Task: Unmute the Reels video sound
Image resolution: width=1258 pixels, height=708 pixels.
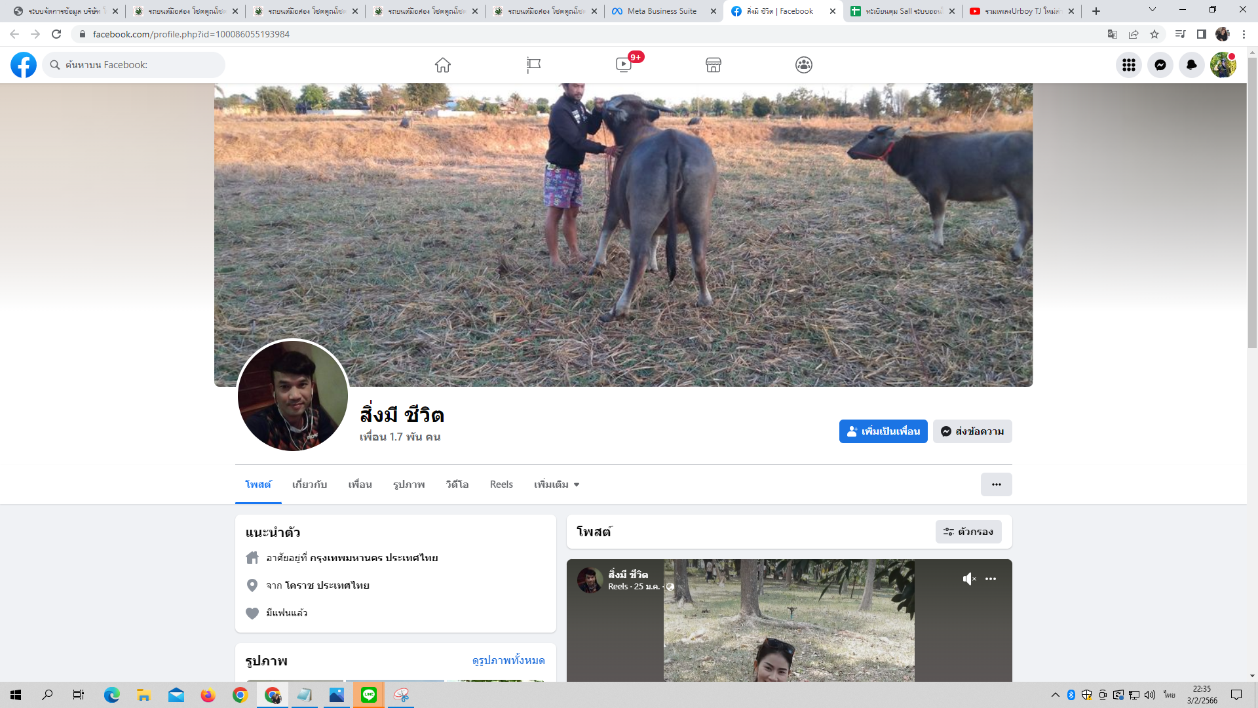Action: (x=969, y=579)
